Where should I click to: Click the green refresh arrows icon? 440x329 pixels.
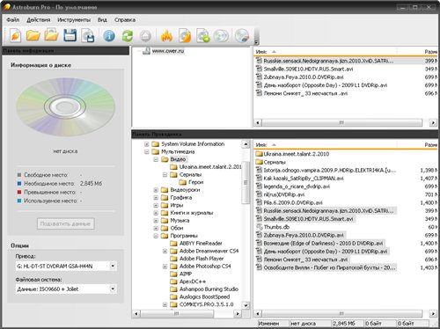tap(128, 36)
